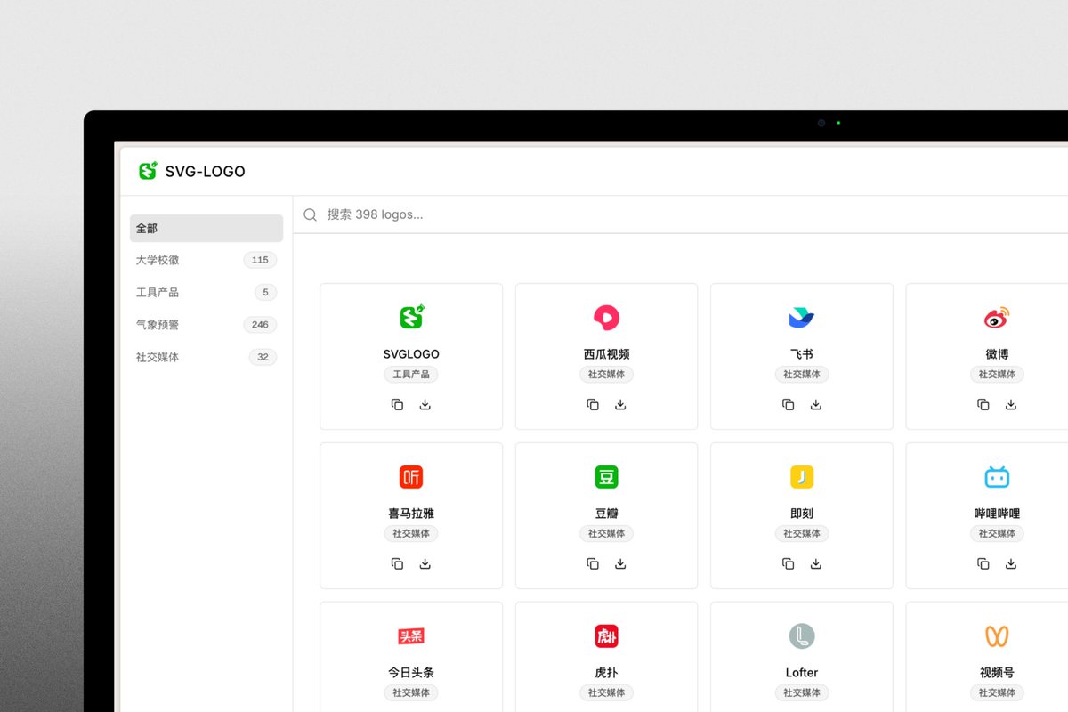Download the 即刻 logo

pyautogui.click(x=816, y=564)
